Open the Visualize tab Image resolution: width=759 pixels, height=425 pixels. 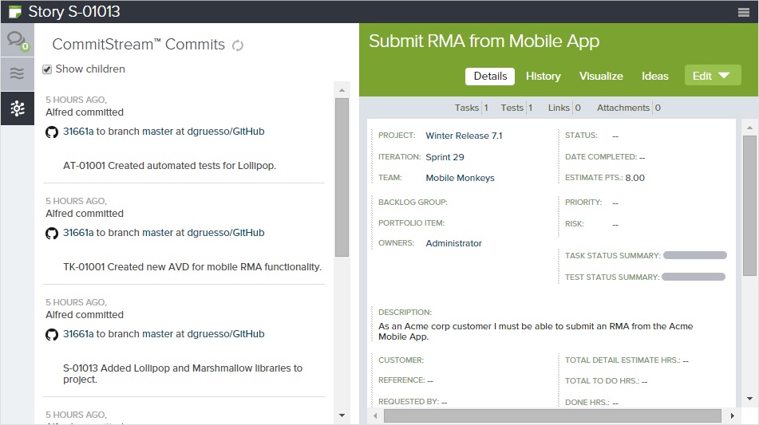click(x=601, y=76)
